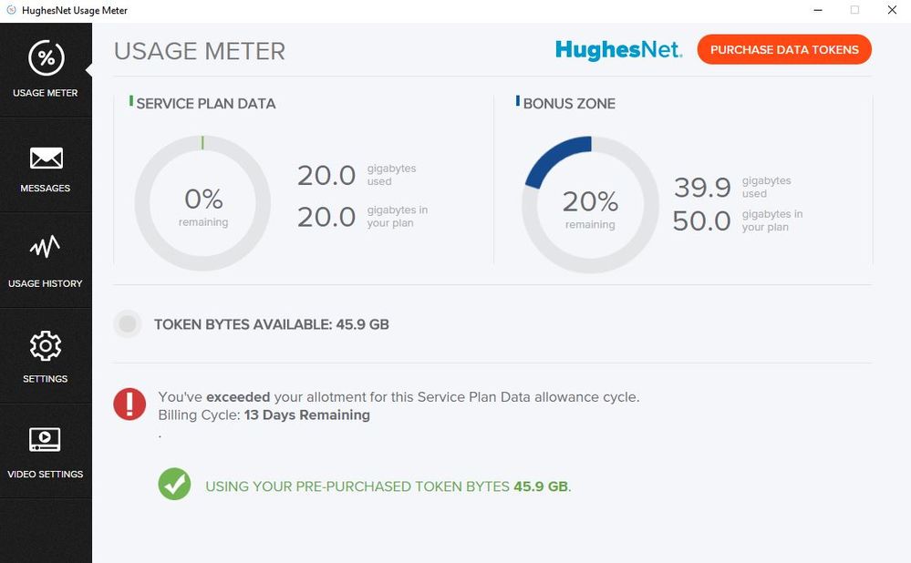Open the Video Settings play-screen icon
911x563 pixels.
tap(46, 440)
